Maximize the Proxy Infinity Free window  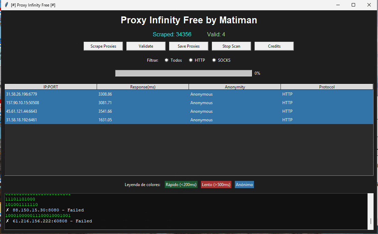coord(353,5)
